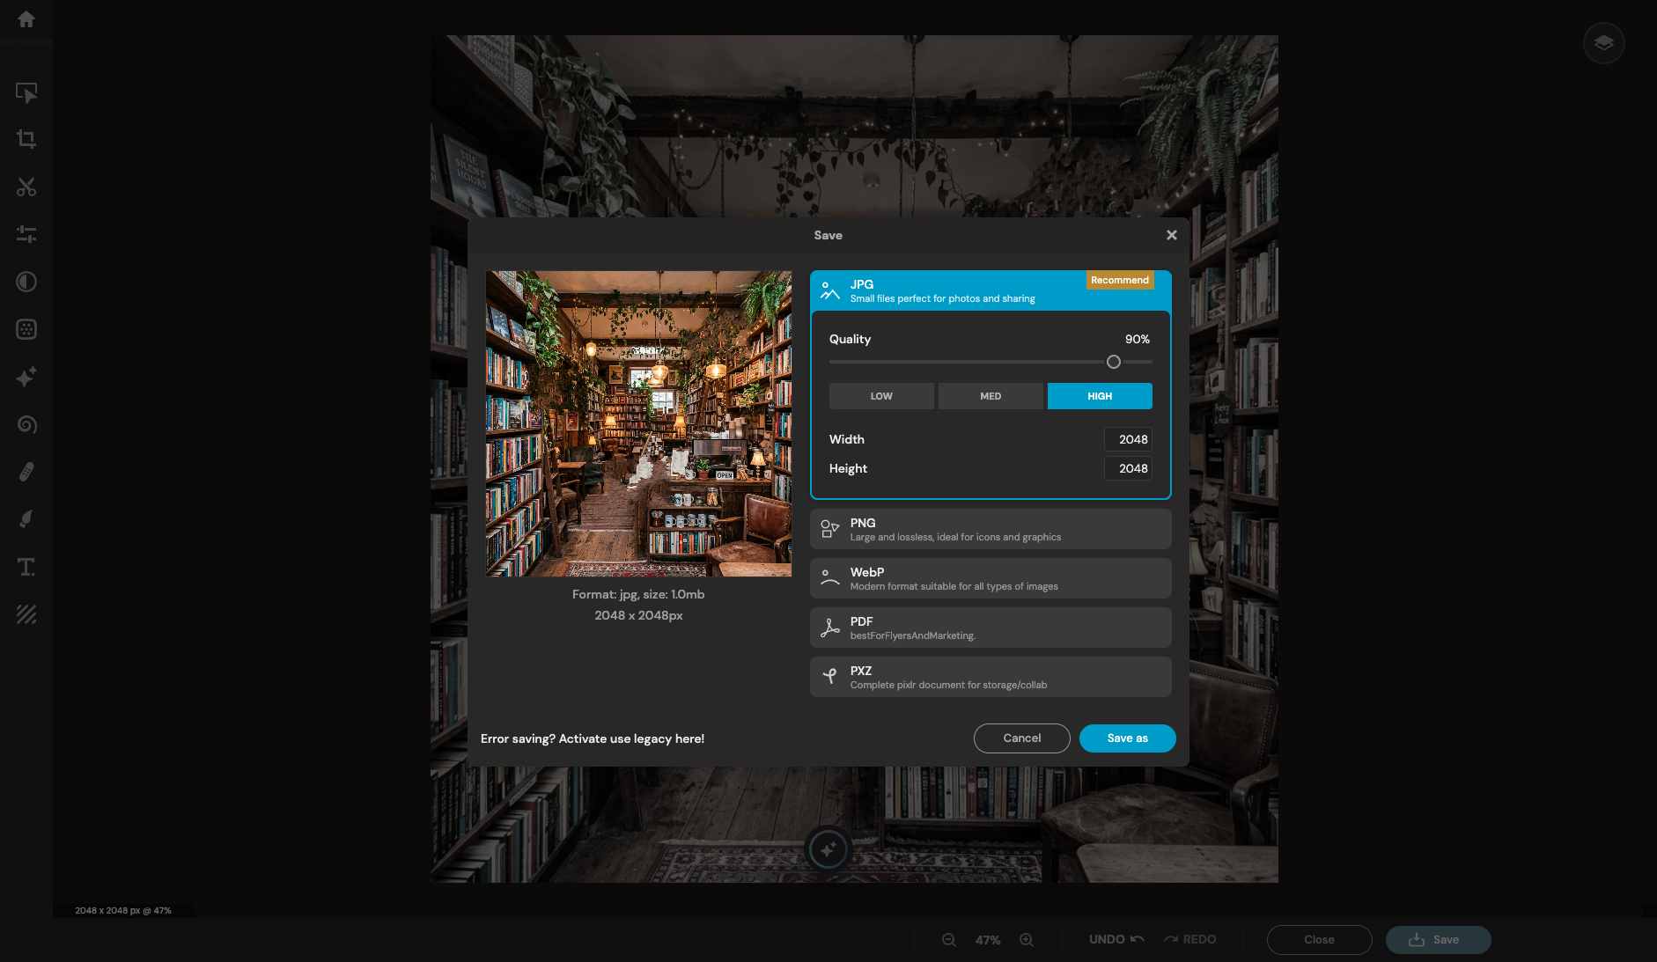Click the 47% zoom level text
The image size is (1657, 962).
[988, 940]
